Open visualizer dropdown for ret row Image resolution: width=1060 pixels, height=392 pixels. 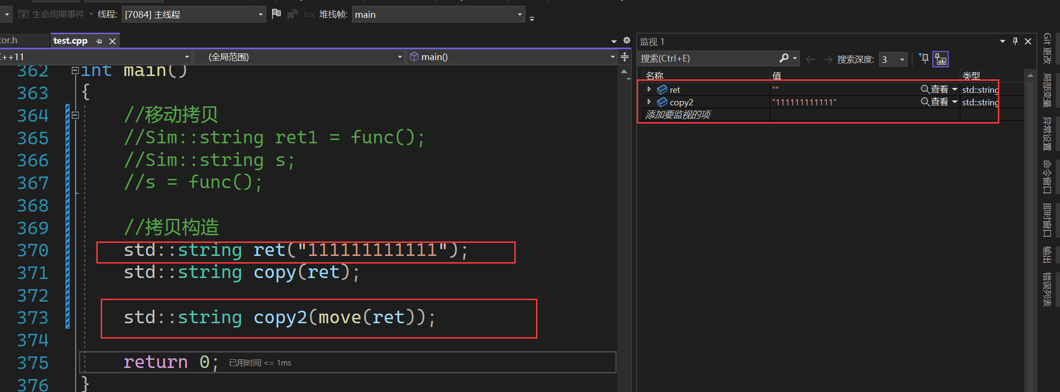(955, 89)
